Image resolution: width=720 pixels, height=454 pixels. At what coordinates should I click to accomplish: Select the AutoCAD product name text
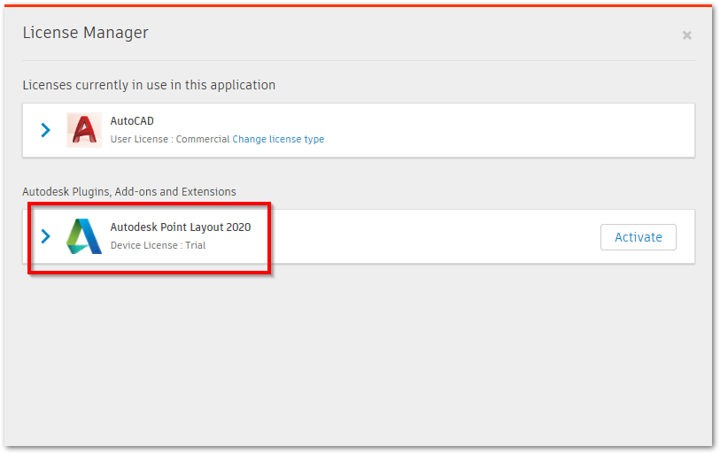click(132, 120)
